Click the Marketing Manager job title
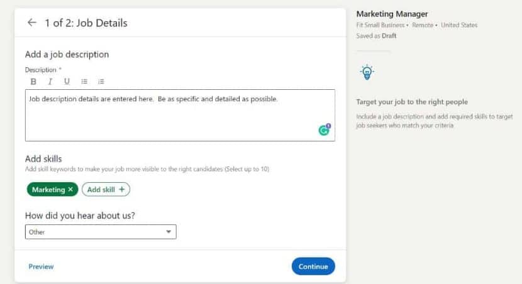This screenshot has height=284, width=522. click(392, 14)
